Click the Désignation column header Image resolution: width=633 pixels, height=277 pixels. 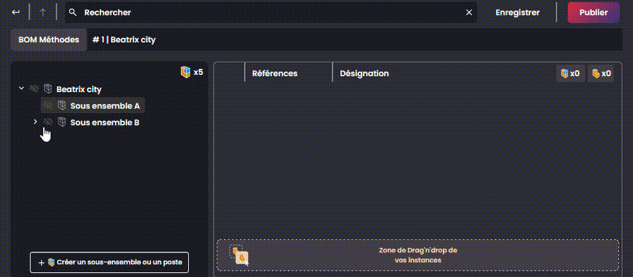pyautogui.click(x=364, y=74)
